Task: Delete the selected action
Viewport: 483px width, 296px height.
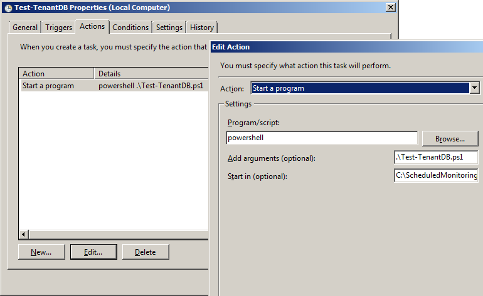Action: click(145, 252)
